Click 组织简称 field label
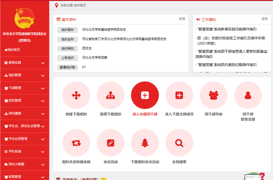 67,30
